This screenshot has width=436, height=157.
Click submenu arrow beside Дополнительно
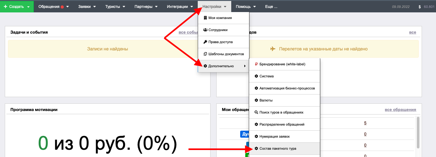pos(245,66)
